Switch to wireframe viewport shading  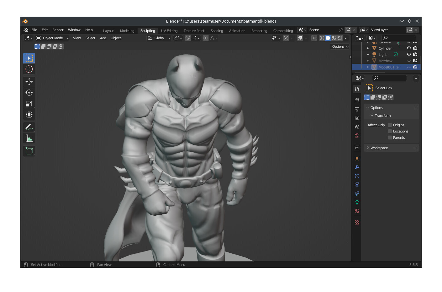click(322, 38)
